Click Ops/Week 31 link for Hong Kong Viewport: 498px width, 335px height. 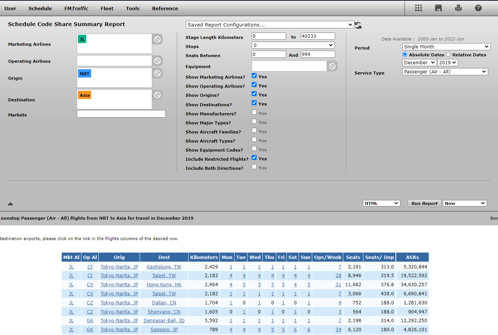tap(338, 285)
